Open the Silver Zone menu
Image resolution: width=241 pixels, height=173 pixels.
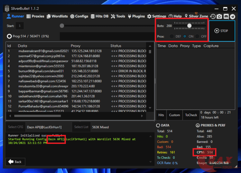[196, 16]
